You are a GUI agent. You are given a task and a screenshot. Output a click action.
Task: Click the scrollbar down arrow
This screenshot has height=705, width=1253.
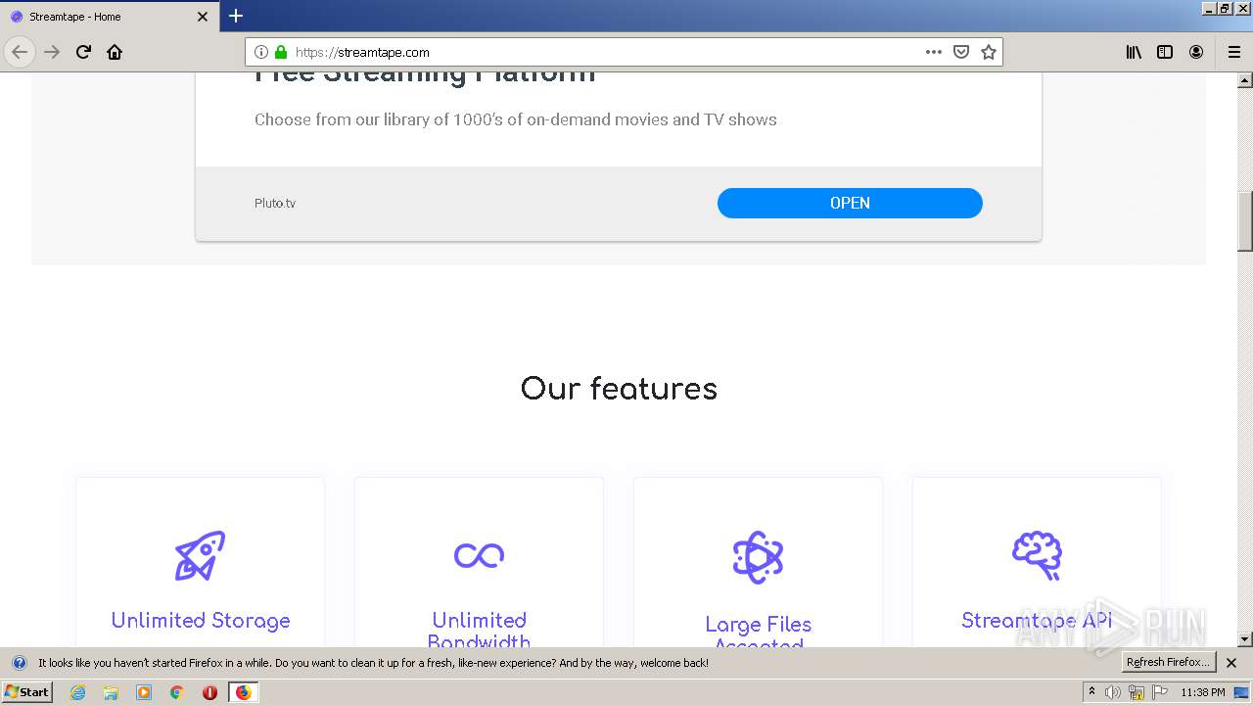pos(1245,639)
